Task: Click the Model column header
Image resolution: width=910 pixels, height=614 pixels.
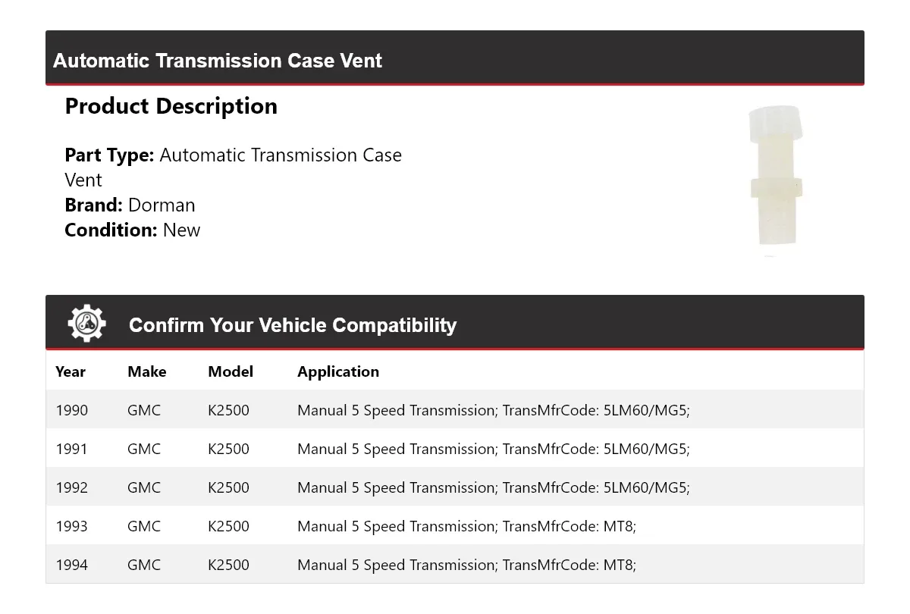Action: (231, 371)
